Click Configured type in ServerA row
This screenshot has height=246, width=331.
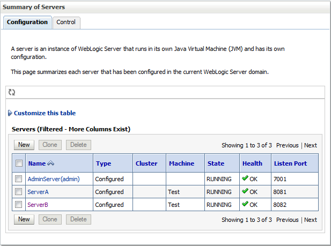pyautogui.click(x=109, y=192)
